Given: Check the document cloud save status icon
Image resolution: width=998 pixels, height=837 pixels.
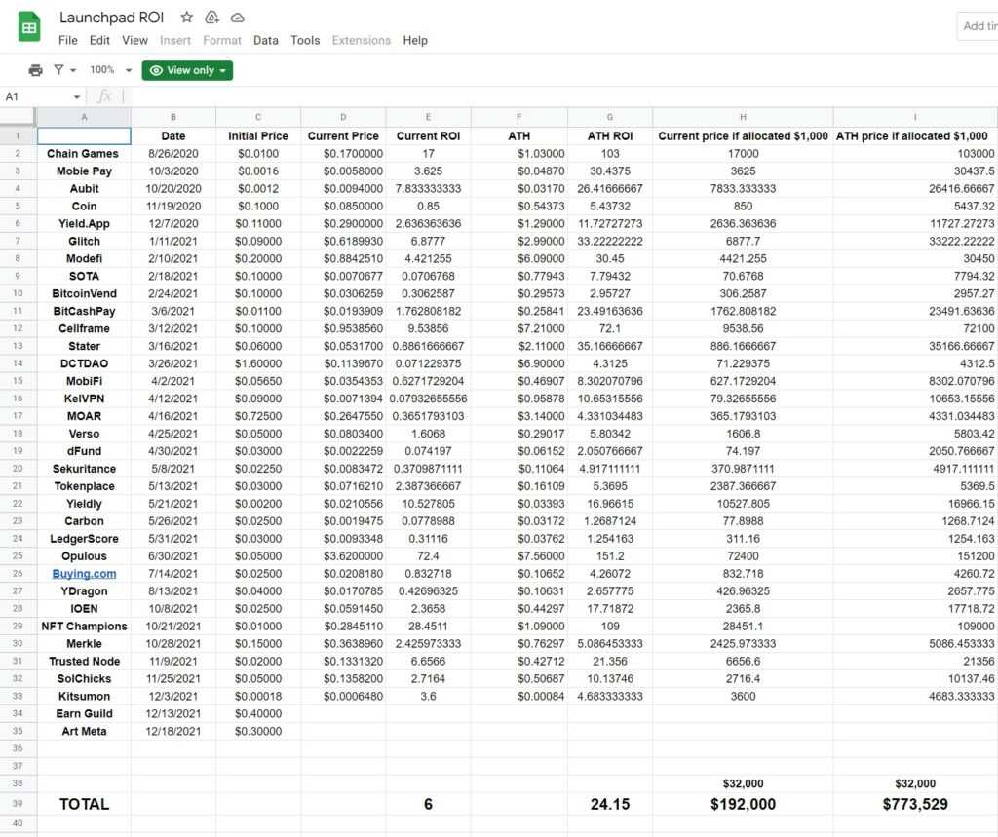Looking at the screenshot, I should coord(237,17).
